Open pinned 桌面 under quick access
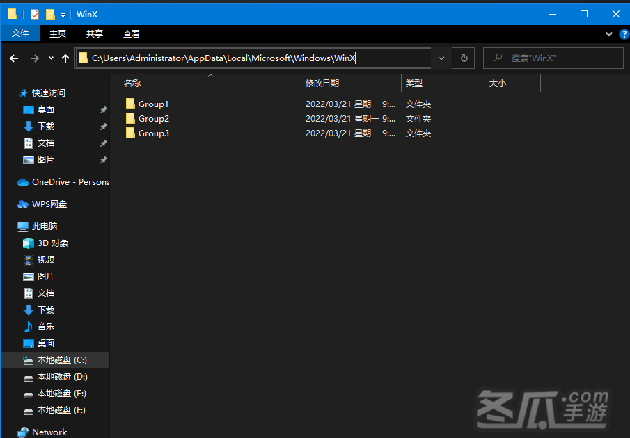Image resolution: width=630 pixels, height=438 pixels. point(46,110)
